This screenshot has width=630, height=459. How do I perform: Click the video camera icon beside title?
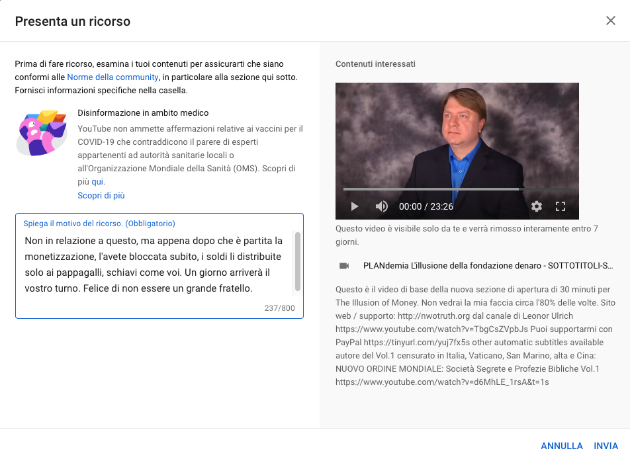point(344,266)
